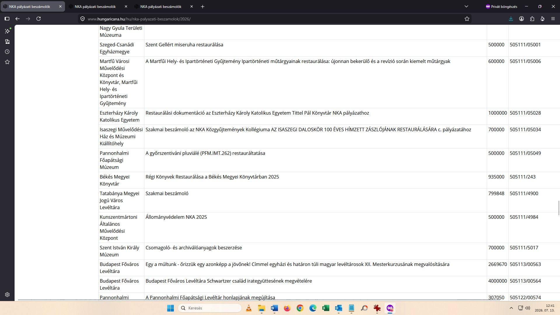Open Excel from the taskbar

pos(326,308)
